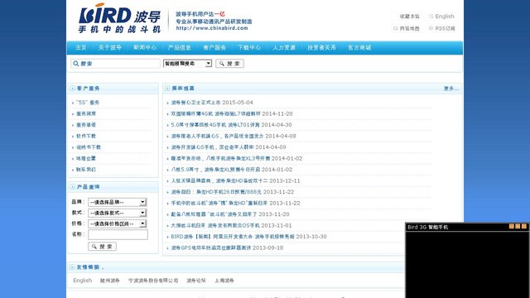530x298 pixels.
Task: Collapse the 产品查询 section header icon
Action: [72, 187]
